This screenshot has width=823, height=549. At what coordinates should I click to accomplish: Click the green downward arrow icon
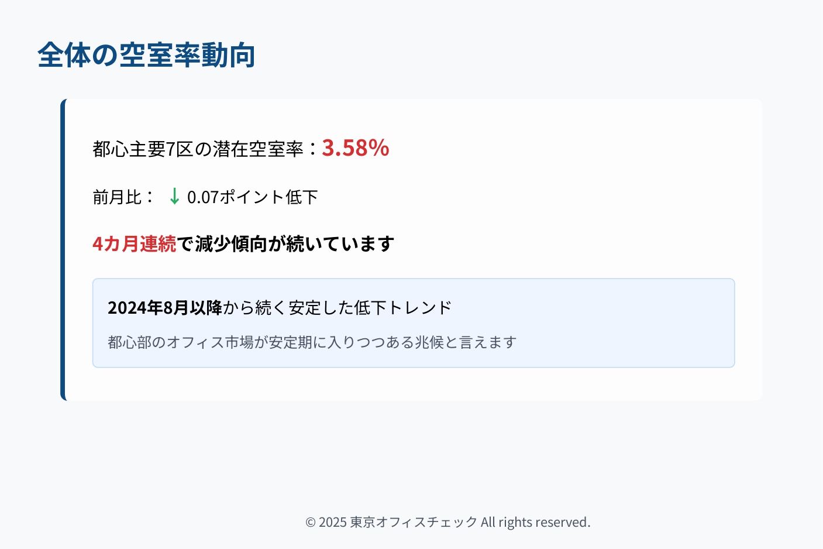(174, 197)
